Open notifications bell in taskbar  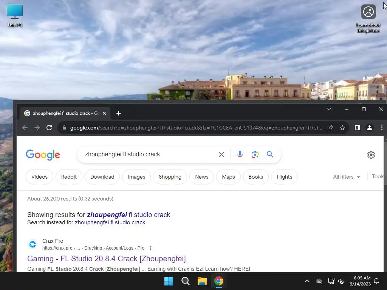(377, 281)
